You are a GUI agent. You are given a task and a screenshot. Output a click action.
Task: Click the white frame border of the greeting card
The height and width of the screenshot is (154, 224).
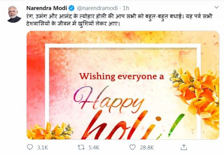pos(123,46)
